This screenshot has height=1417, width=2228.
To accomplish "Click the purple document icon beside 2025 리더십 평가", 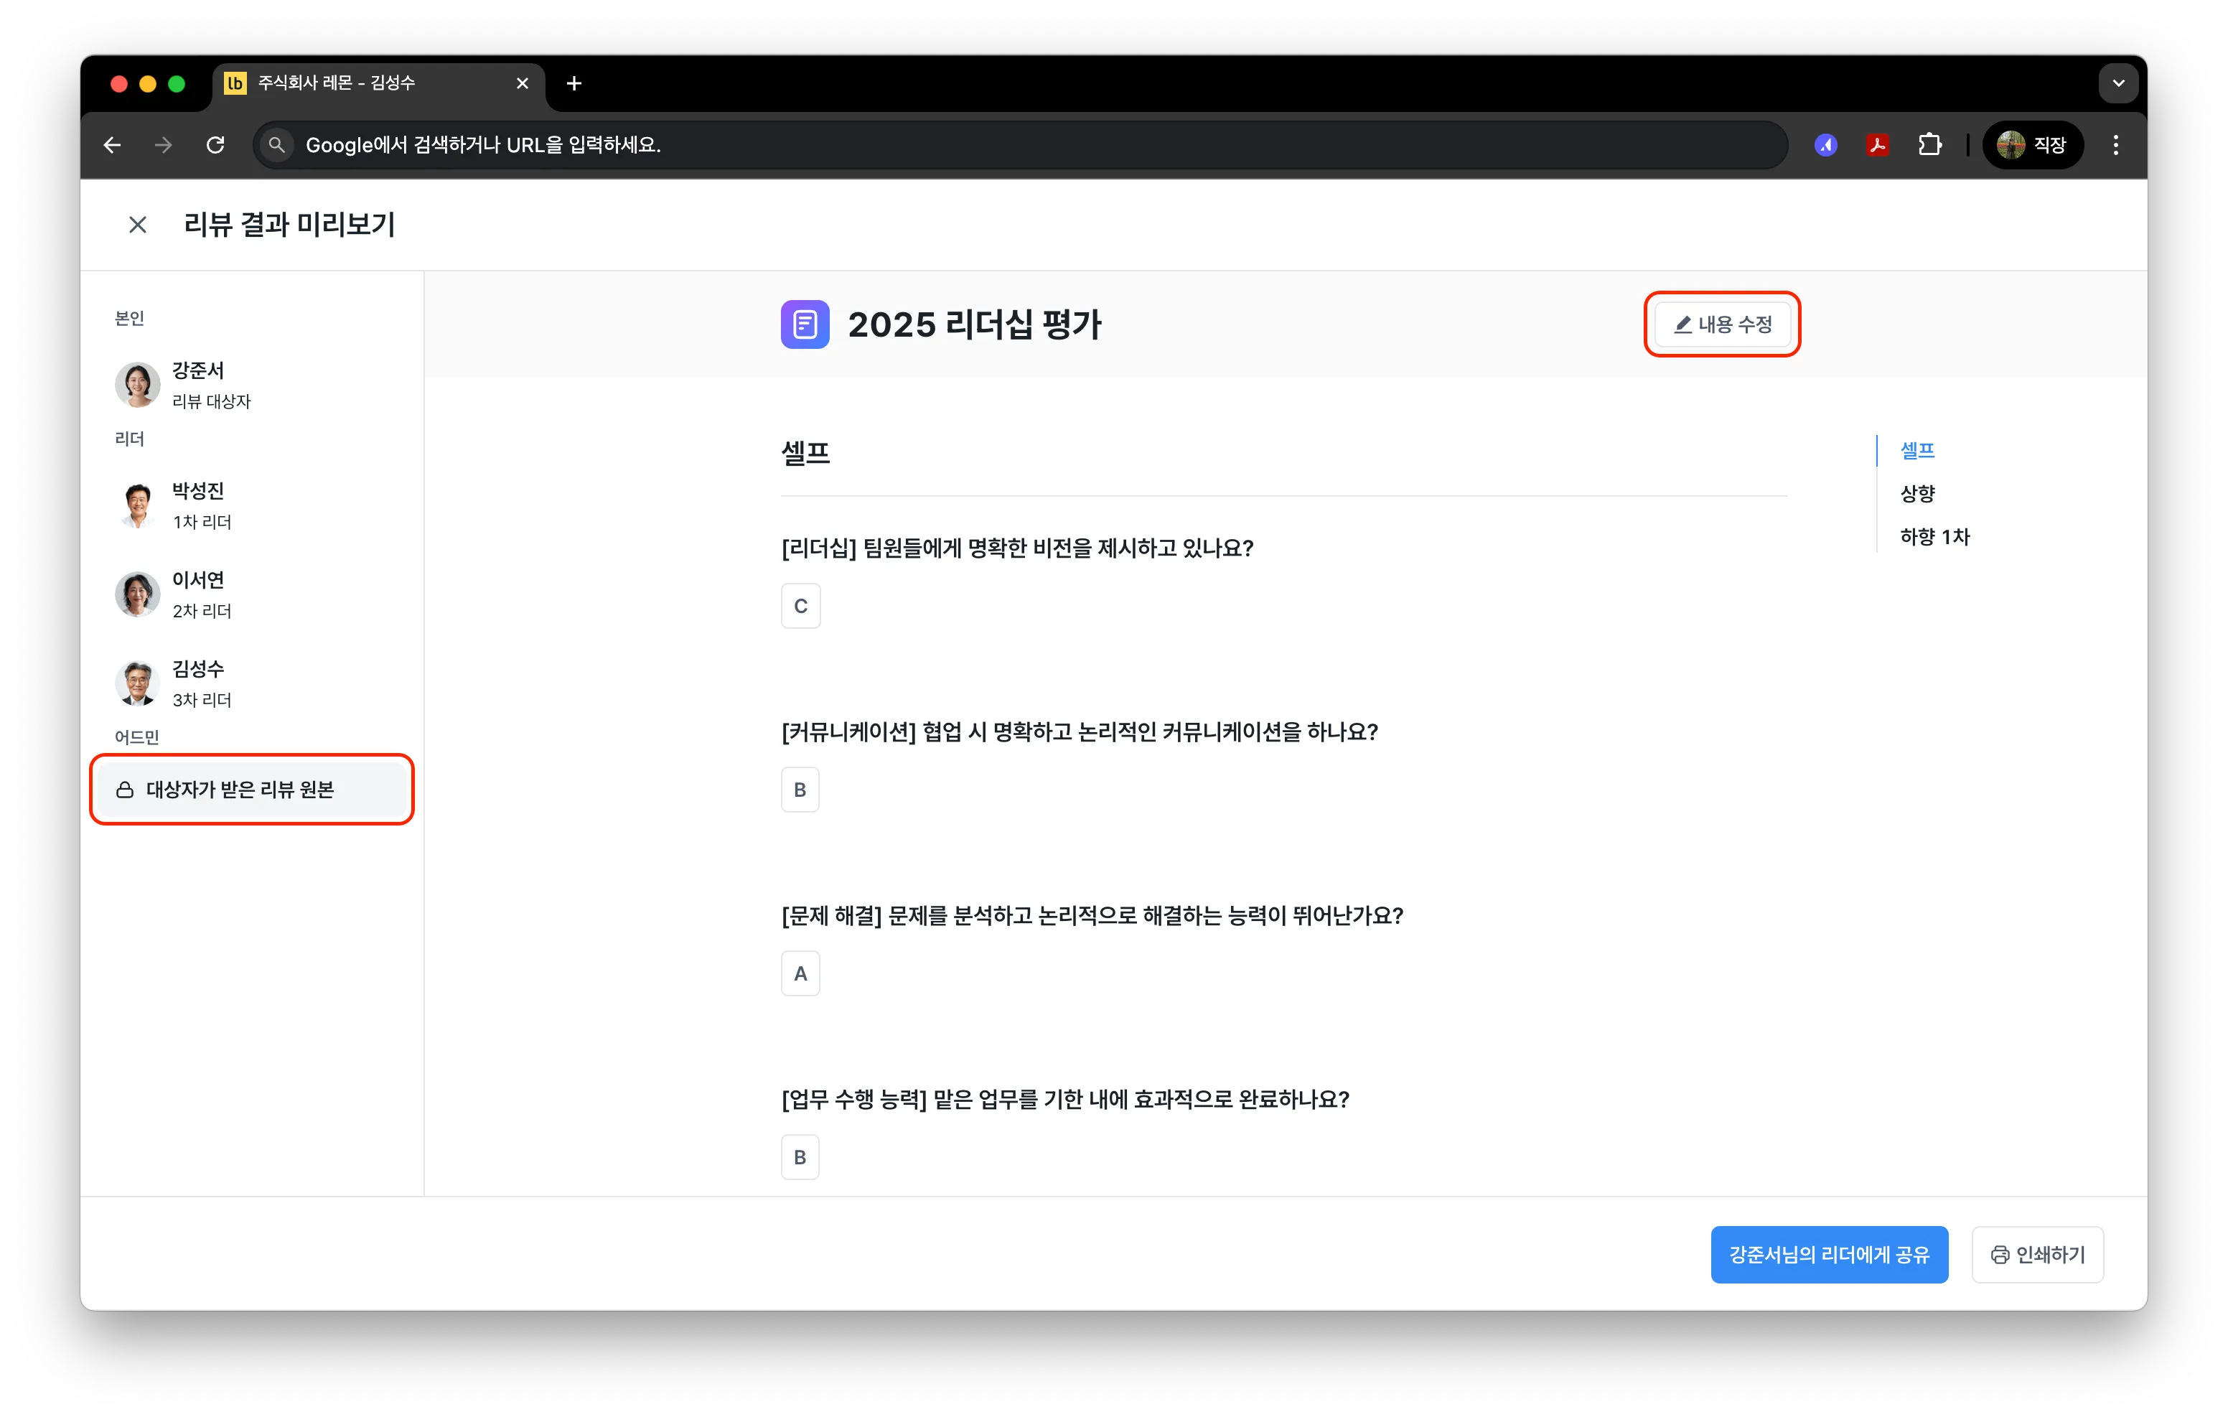I will click(x=804, y=324).
